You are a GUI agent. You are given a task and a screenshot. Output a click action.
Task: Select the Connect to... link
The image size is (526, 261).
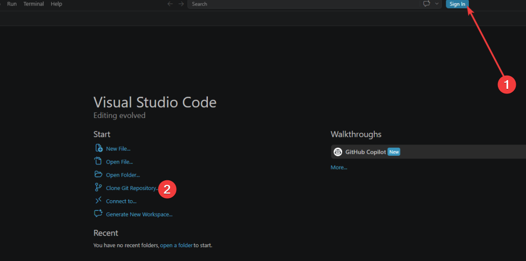[x=121, y=202]
